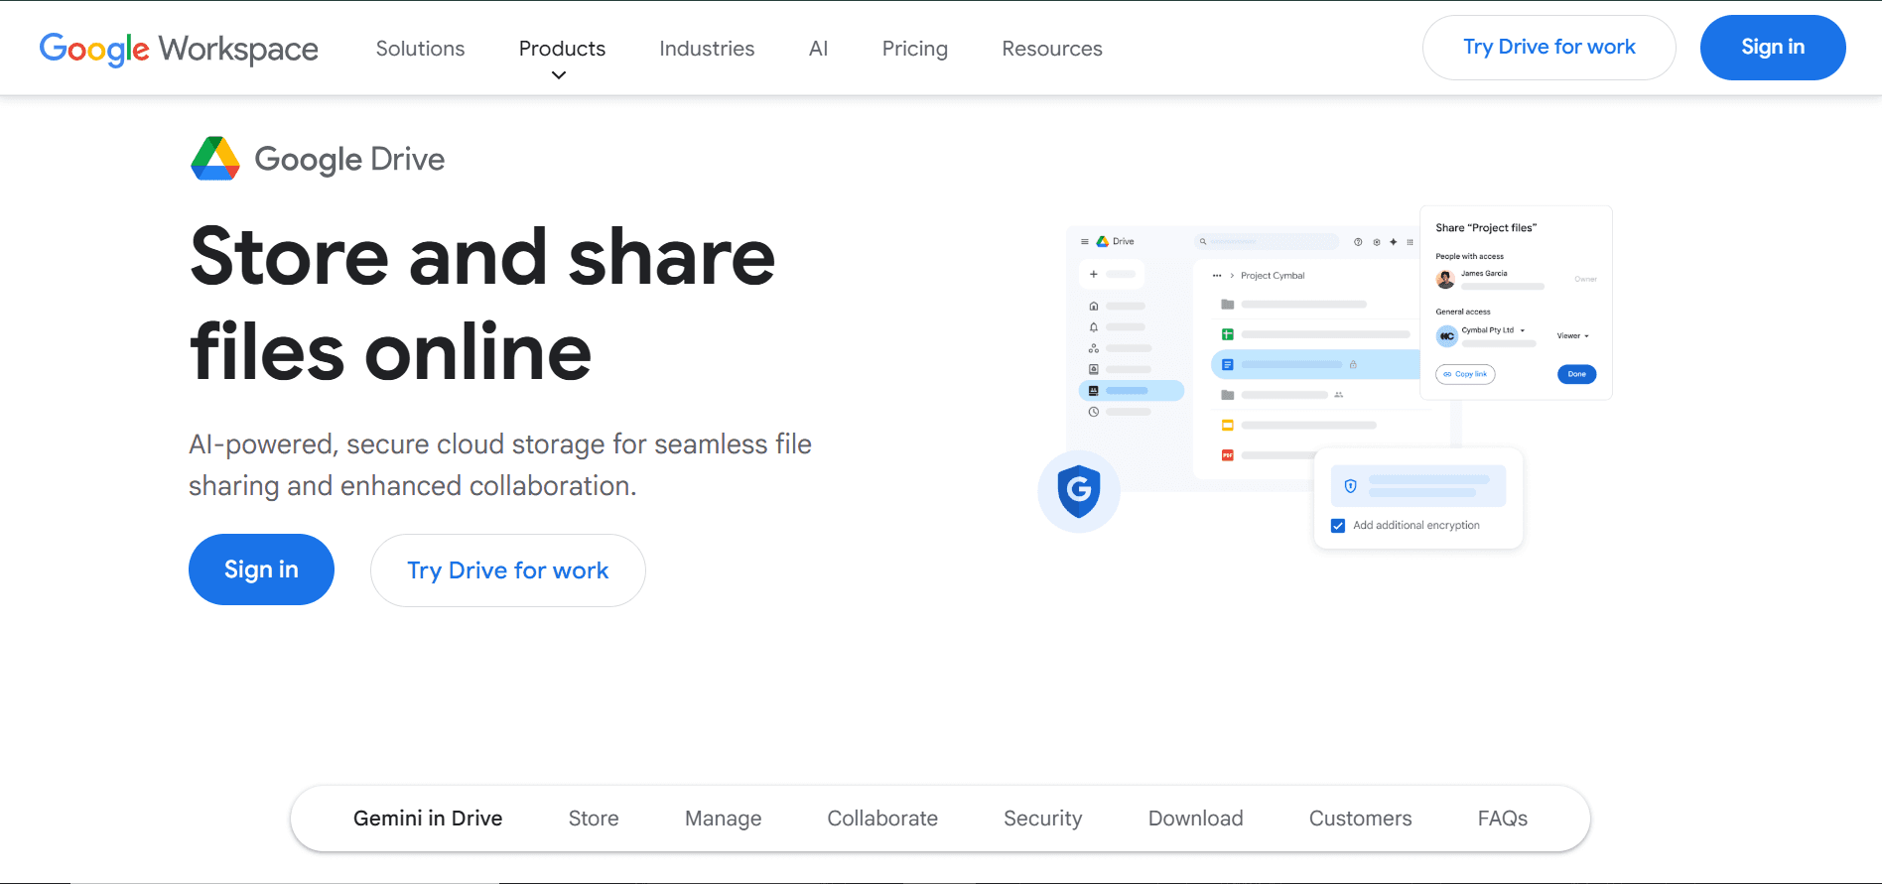Open the Viewer permission dropdown
The image size is (1882, 884).
coord(1572,335)
